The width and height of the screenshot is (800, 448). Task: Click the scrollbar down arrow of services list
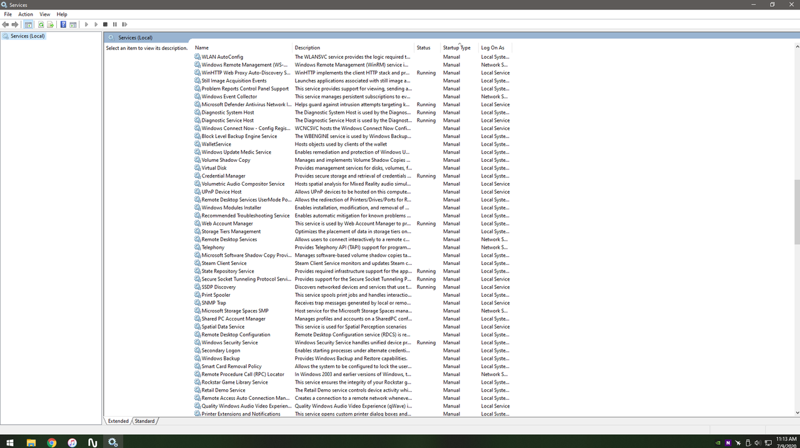797,413
